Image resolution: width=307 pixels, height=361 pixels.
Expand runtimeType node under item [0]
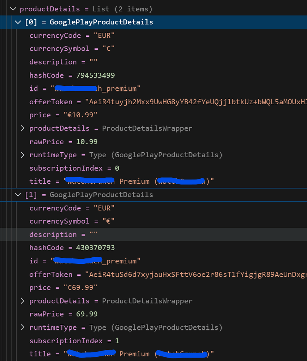(23, 155)
